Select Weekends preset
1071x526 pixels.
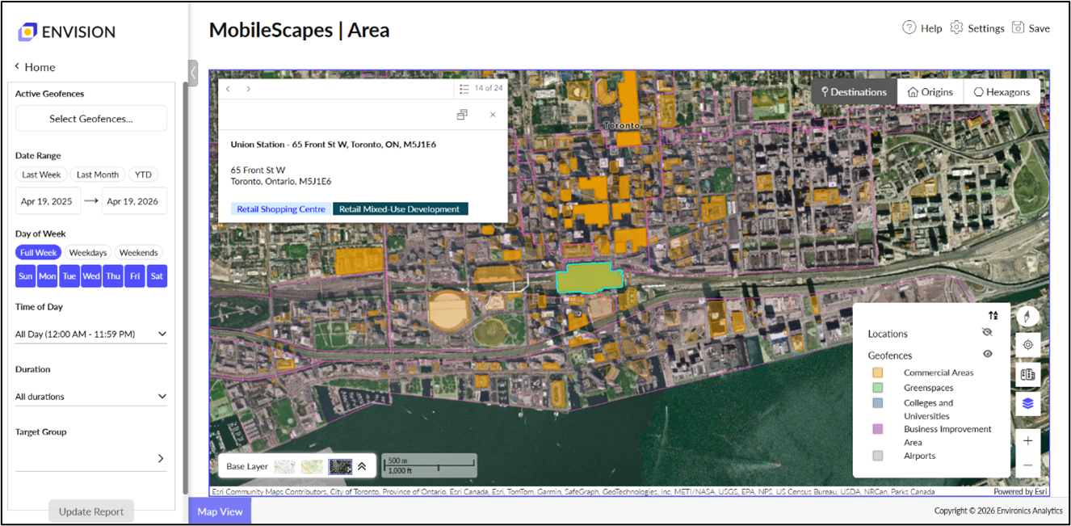click(x=138, y=253)
